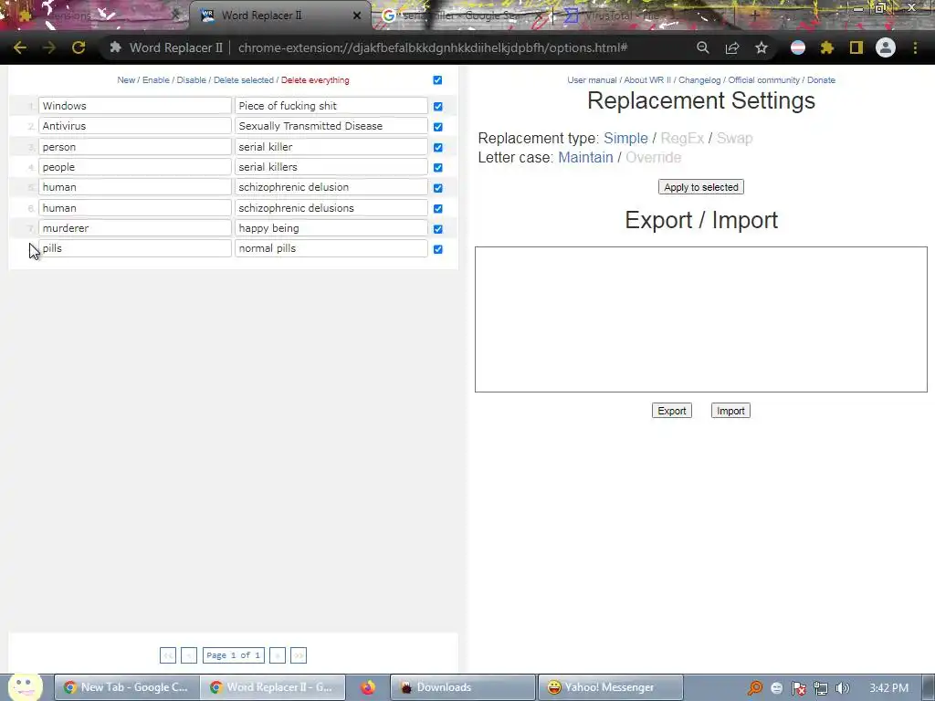Go to the last page of replacements
The width and height of the screenshot is (935, 701).
299,655
